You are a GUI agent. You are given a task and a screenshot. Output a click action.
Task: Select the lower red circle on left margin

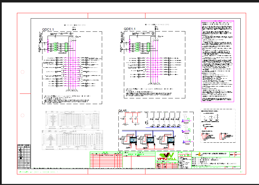point(22,116)
